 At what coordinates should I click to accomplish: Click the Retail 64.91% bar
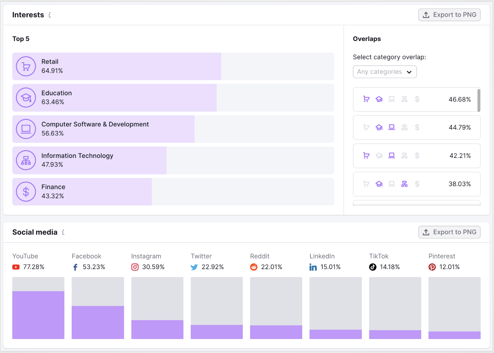(117, 66)
